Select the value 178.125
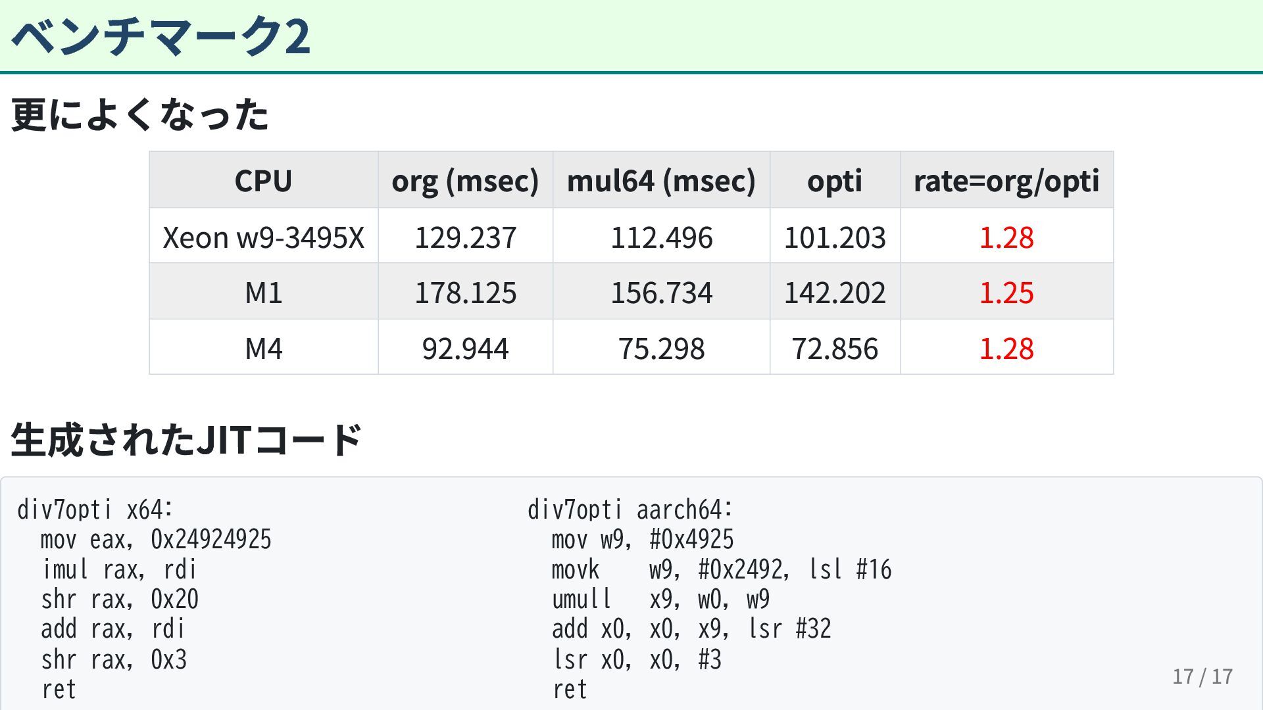Image resolution: width=1263 pixels, height=710 pixels. (x=465, y=292)
